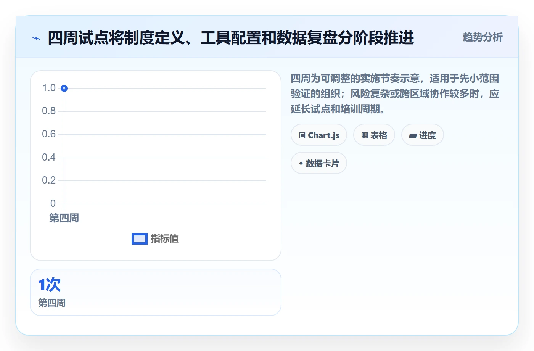Open the 进度 tag
This screenshot has width=534, height=351.
[x=423, y=135]
